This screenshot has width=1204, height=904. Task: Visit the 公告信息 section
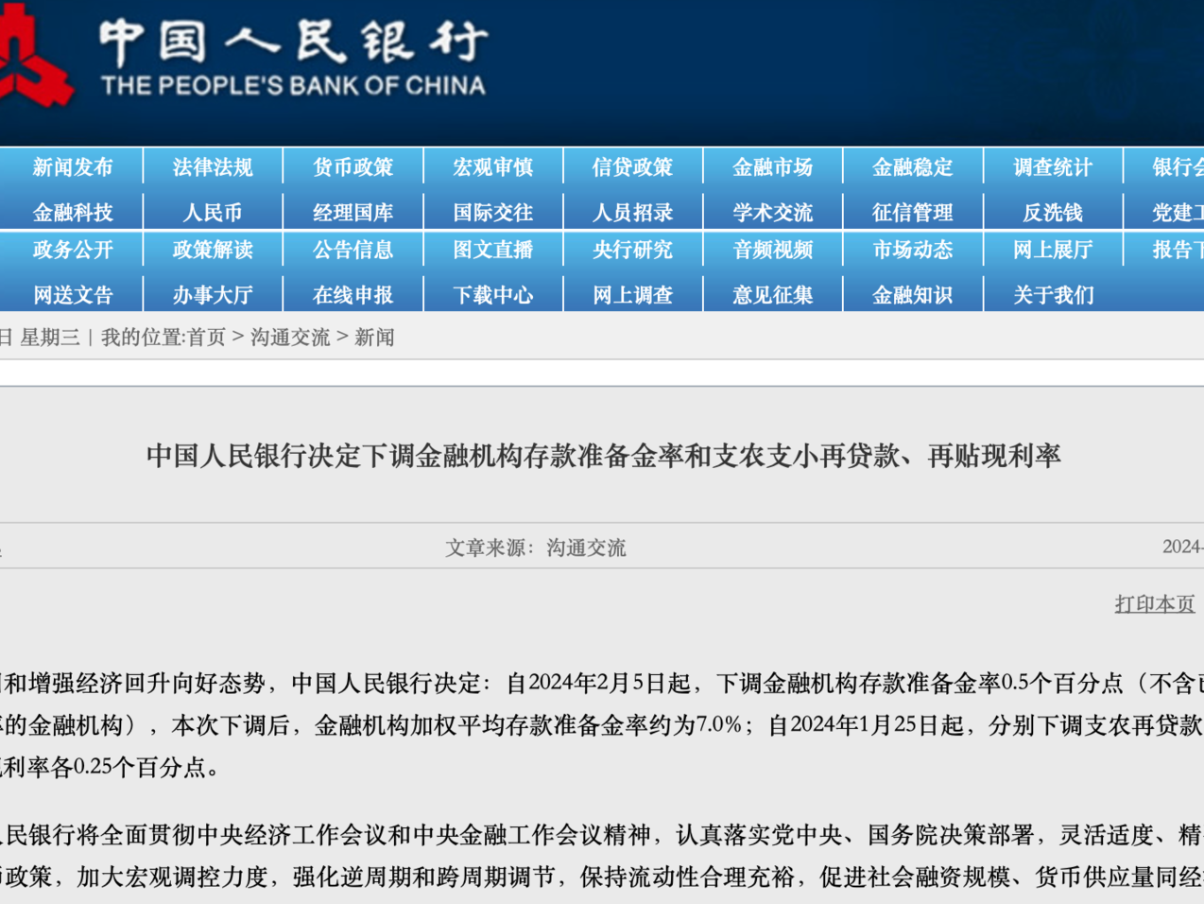pos(353,250)
